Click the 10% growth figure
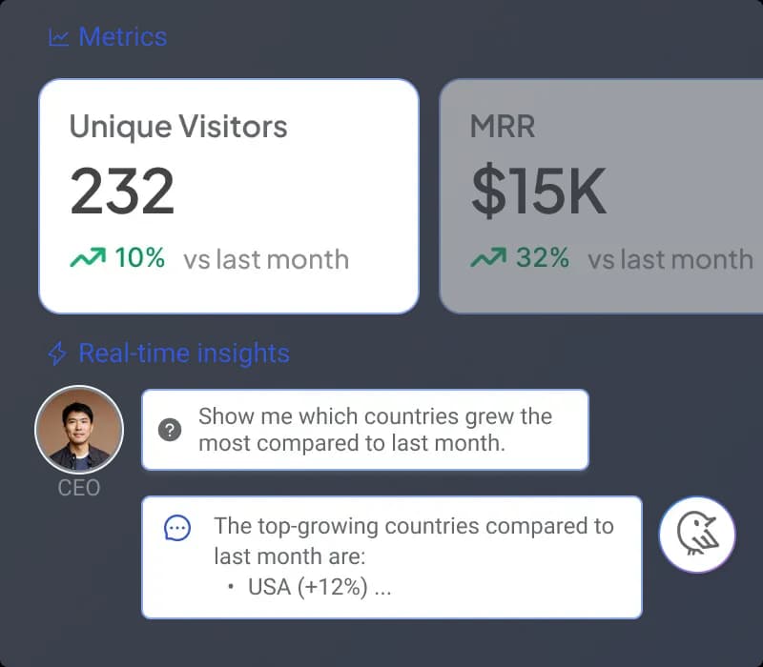This screenshot has width=763, height=667. [x=140, y=258]
